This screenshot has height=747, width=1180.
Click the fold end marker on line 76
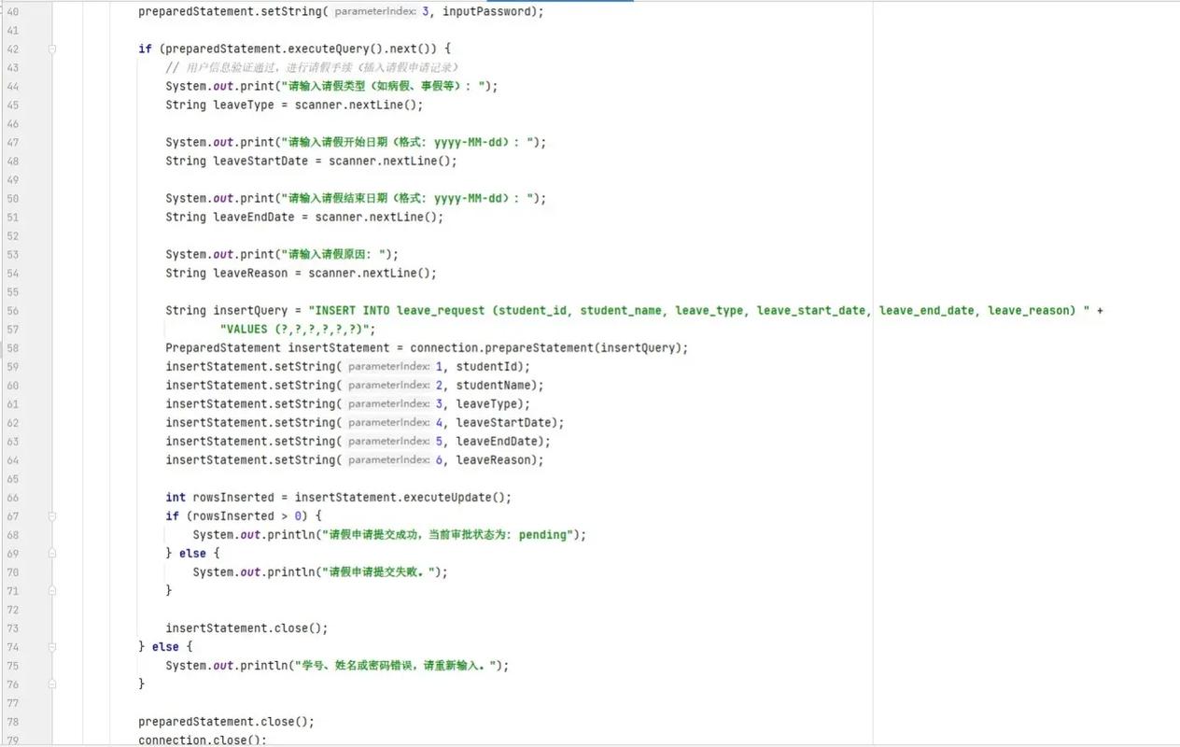(x=53, y=684)
